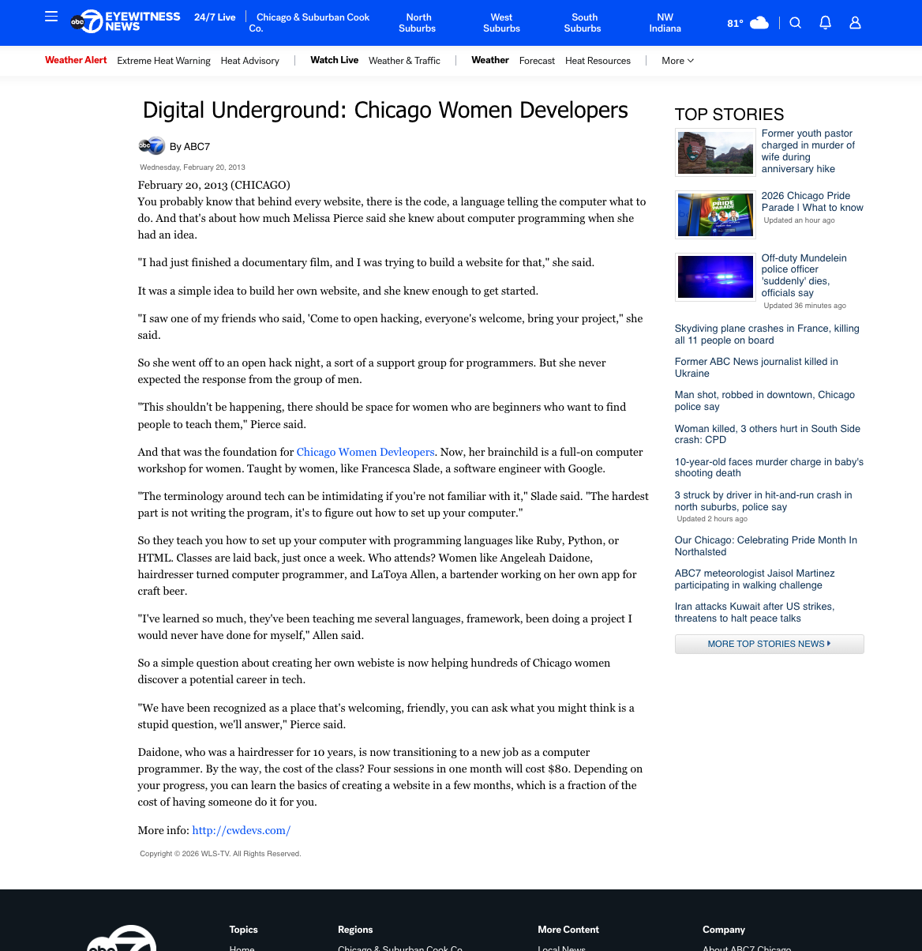Click the footer More Content heading

click(568, 930)
